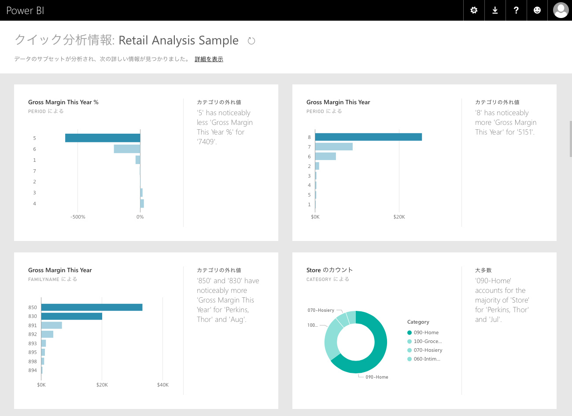The image size is (572, 416).
Task: Click the 060-Intim... legend label
Action: pos(427,359)
